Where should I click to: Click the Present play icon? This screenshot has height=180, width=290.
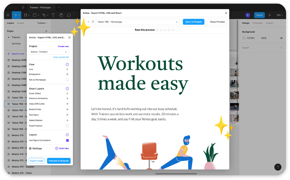tap(270, 15)
